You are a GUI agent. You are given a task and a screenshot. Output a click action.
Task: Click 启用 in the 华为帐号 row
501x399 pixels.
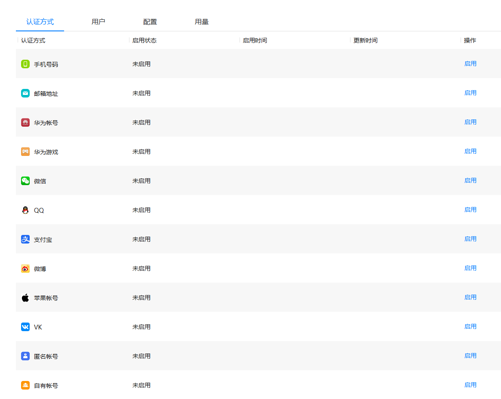point(470,122)
